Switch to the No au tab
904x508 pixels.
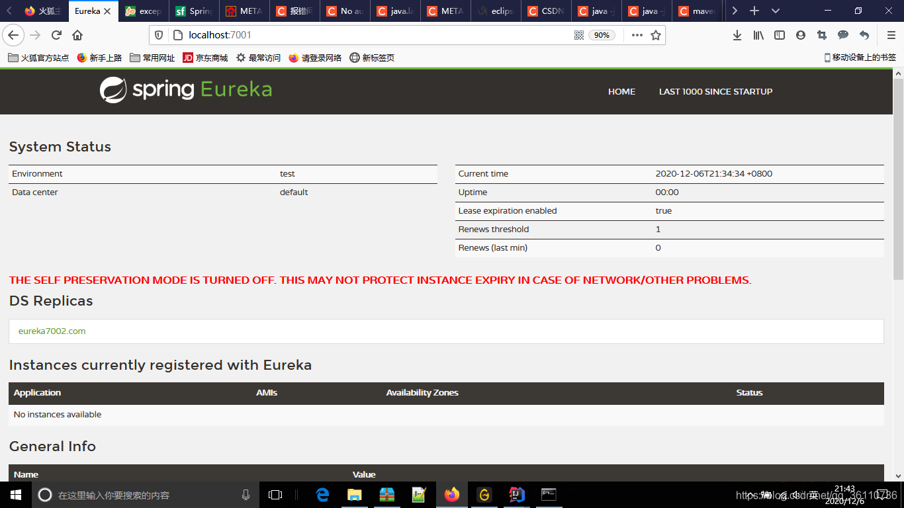[345, 11]
